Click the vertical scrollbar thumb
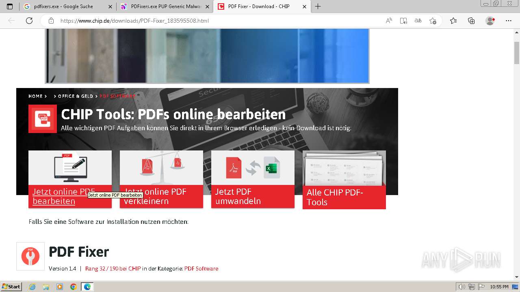The width and height of the screenshot is (520, 292). pyautogui.click(x=517, y=53)
